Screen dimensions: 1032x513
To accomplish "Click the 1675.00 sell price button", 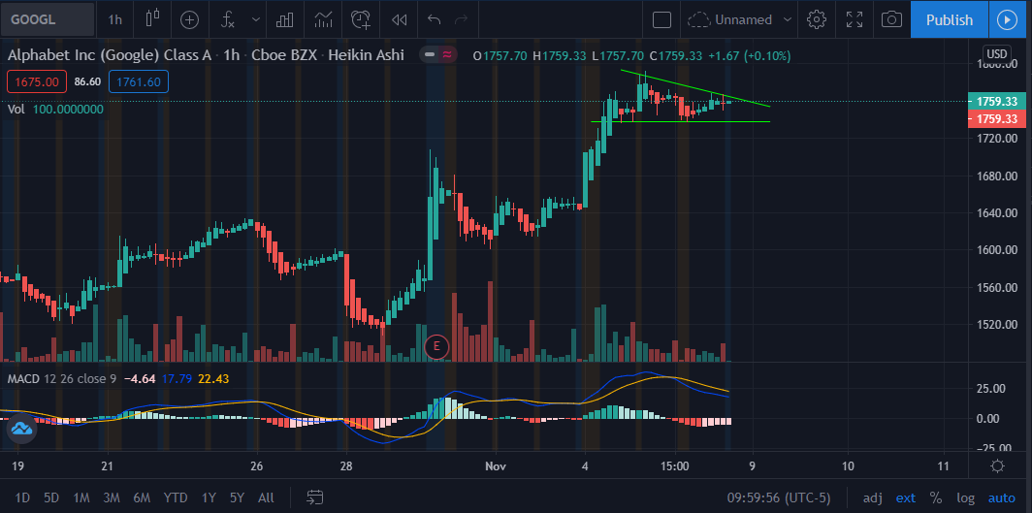I will click(36, 81).
